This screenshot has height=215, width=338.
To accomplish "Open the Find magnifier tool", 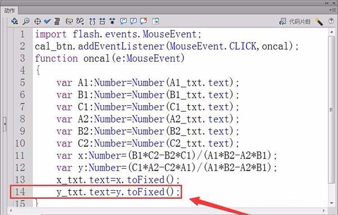I will point(26,21).
